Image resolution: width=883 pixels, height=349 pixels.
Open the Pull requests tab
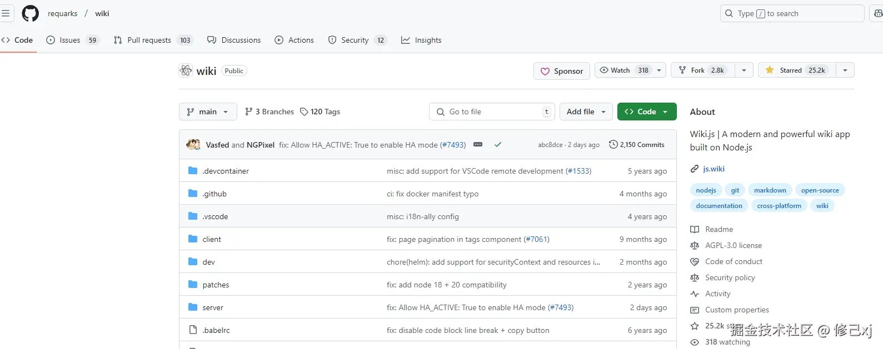click(153, 40)
